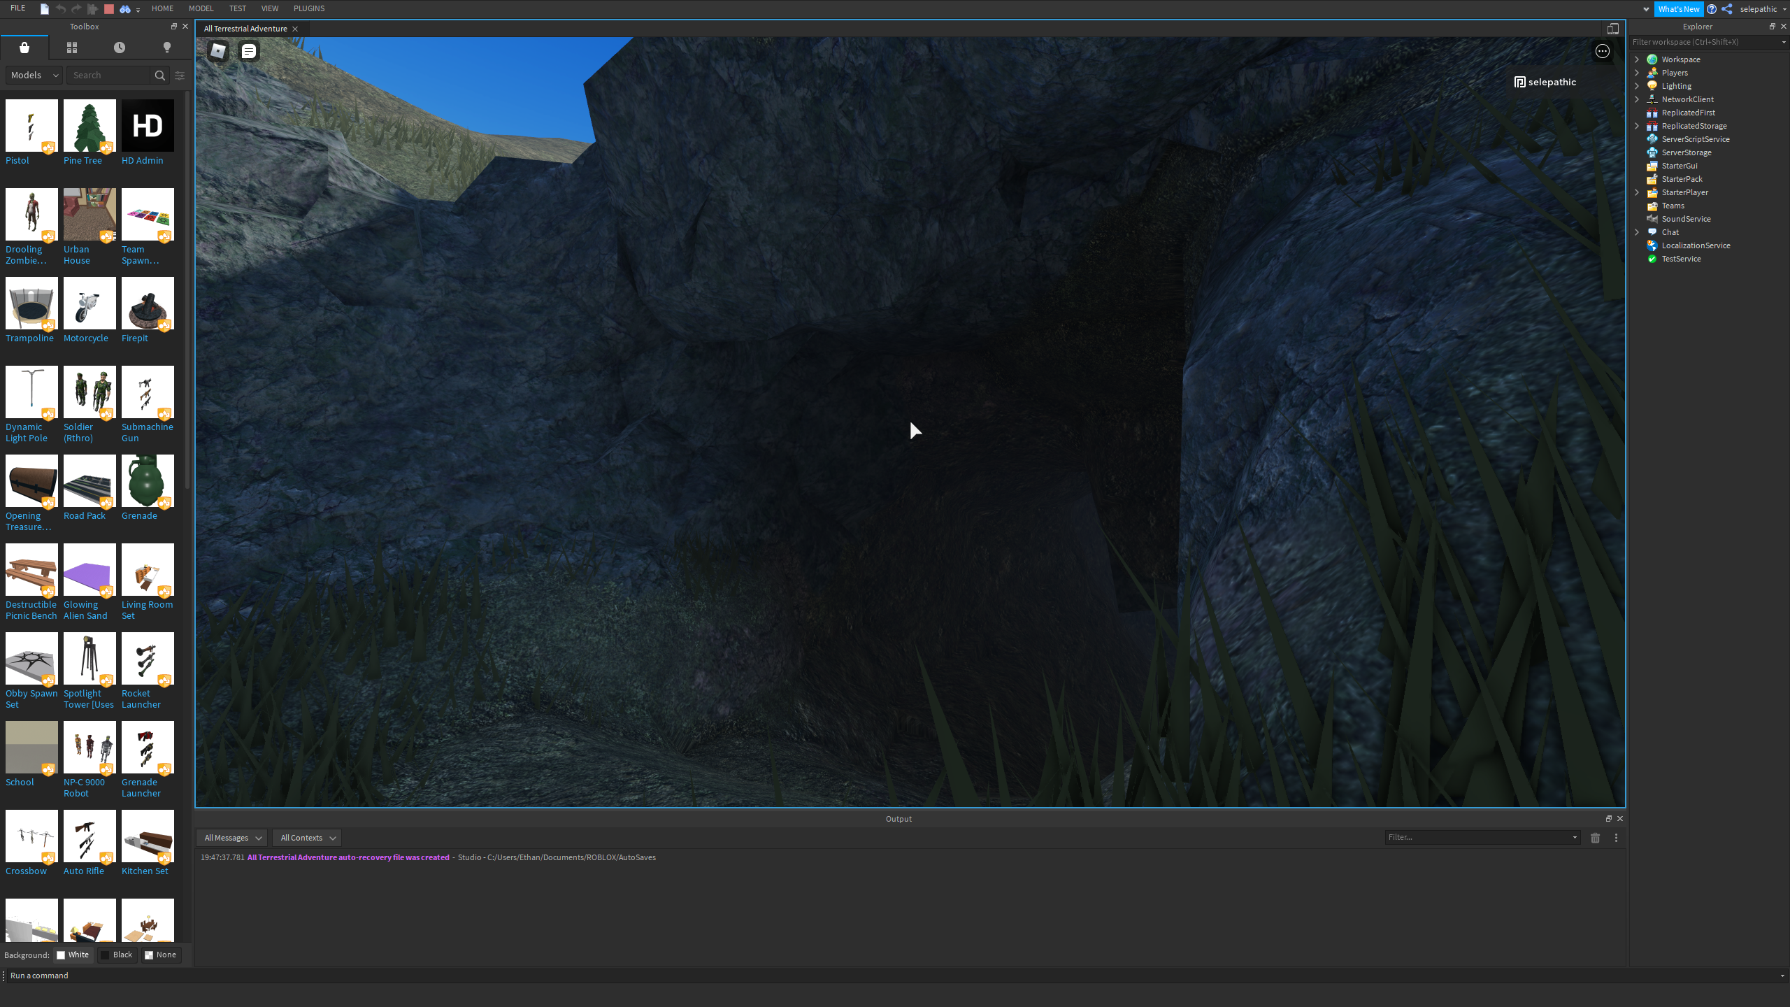The height and width of the screenshot is (1007, 1790).
Task: Open the Toolbox Creations lightbulb tab
Action: click(x=166, y=48)
